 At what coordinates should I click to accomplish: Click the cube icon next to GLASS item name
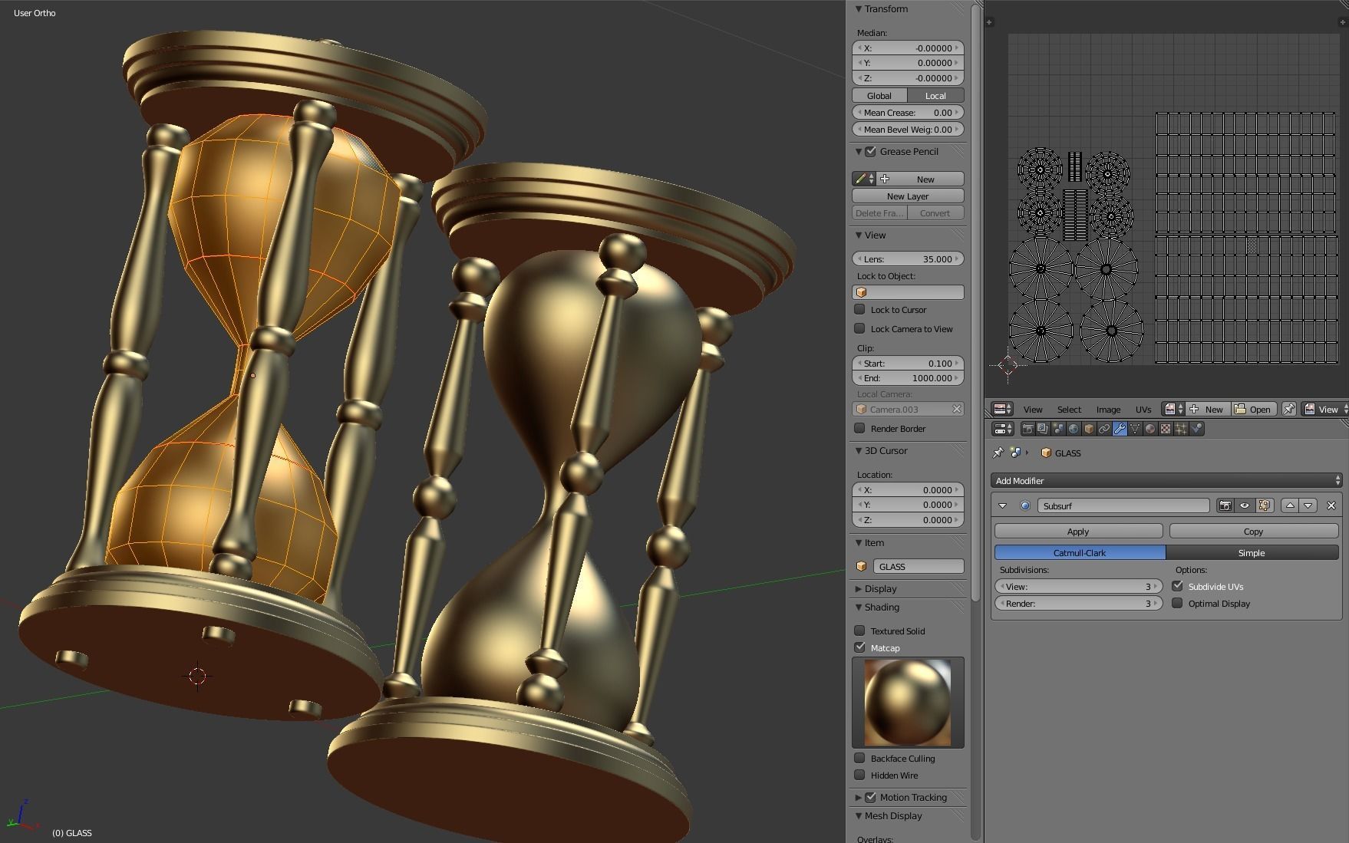click(x=861, y=566)
